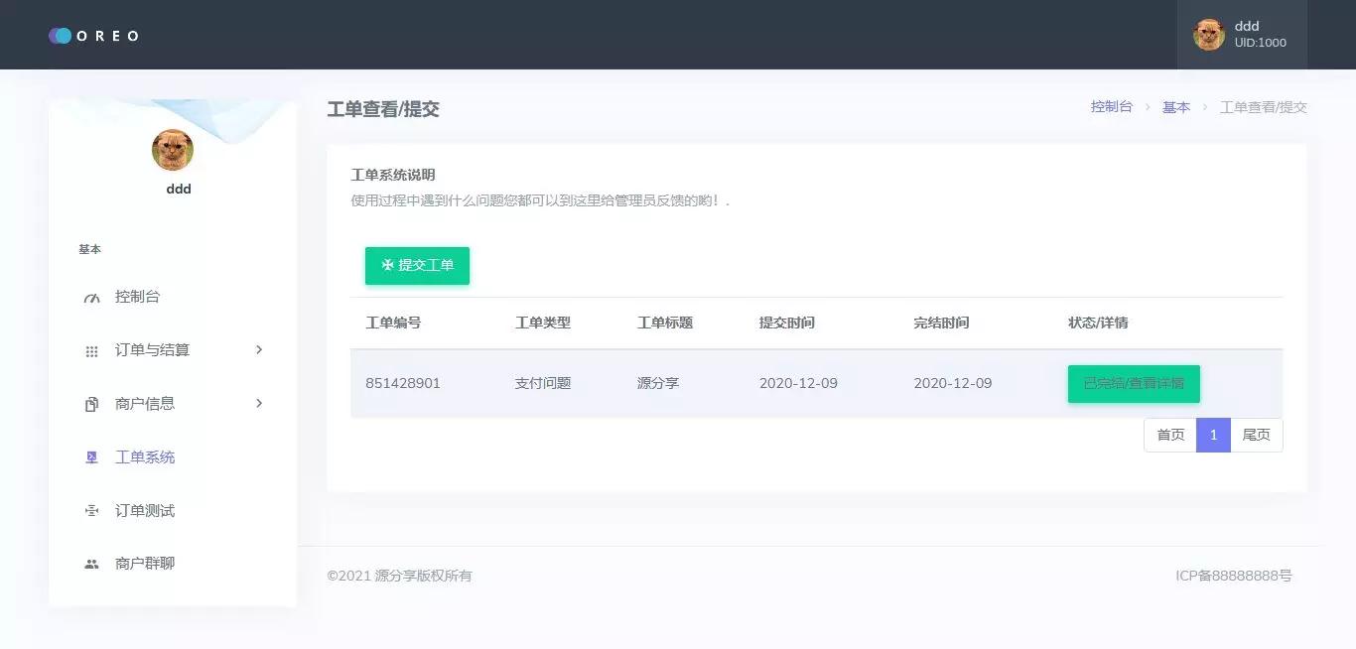Open details via 已完结/查看详情 button
The image size is (1356, 649).
pos(1134,383)
